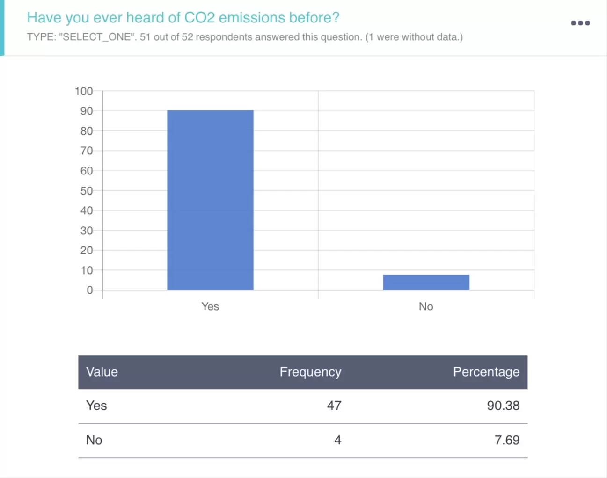Click the percentage value 7.69

506,440
